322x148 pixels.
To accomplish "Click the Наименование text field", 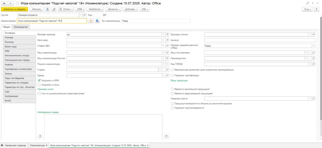I will [52, 21].
